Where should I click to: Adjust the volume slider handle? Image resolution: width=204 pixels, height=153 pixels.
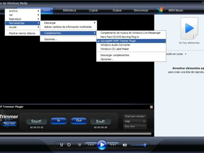click(x=145, y=145)
